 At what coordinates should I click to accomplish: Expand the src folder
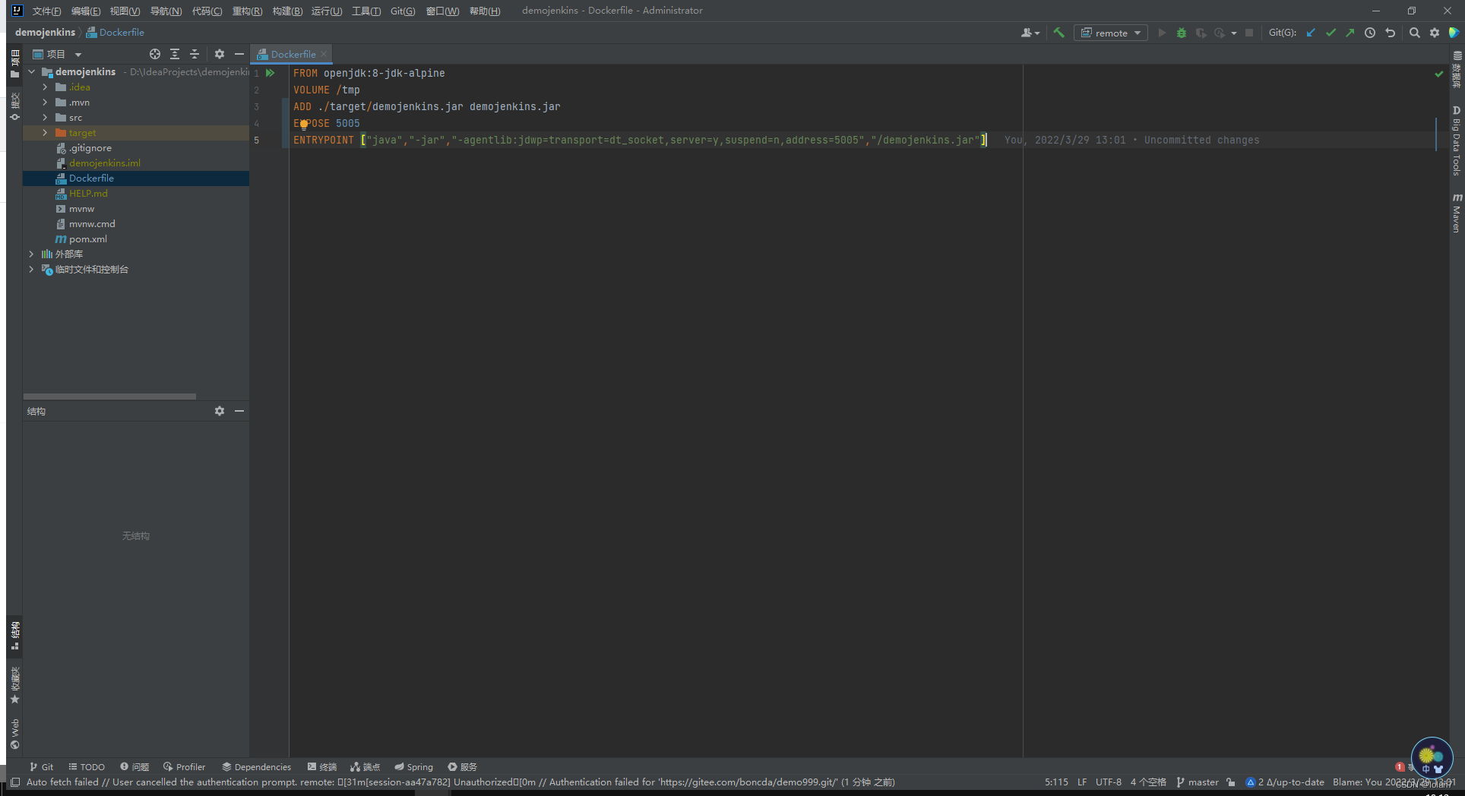[x=45, y=118]
